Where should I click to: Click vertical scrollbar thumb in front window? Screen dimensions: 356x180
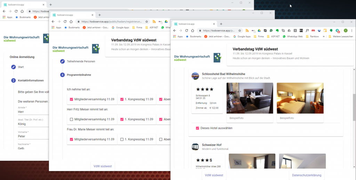(354, 107)
